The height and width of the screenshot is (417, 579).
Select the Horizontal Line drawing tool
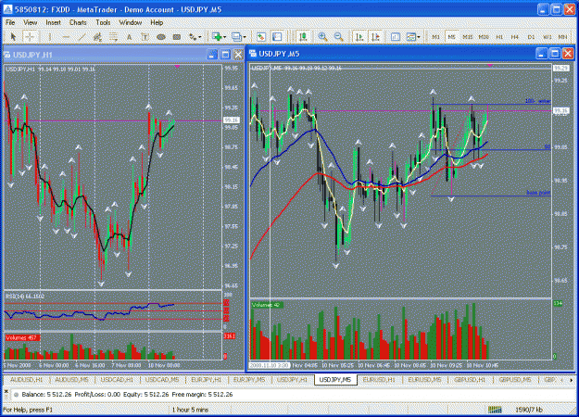point(66,37)
